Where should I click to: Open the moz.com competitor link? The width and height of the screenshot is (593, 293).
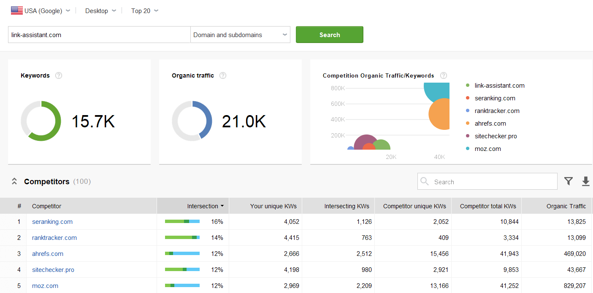[45, 286]
